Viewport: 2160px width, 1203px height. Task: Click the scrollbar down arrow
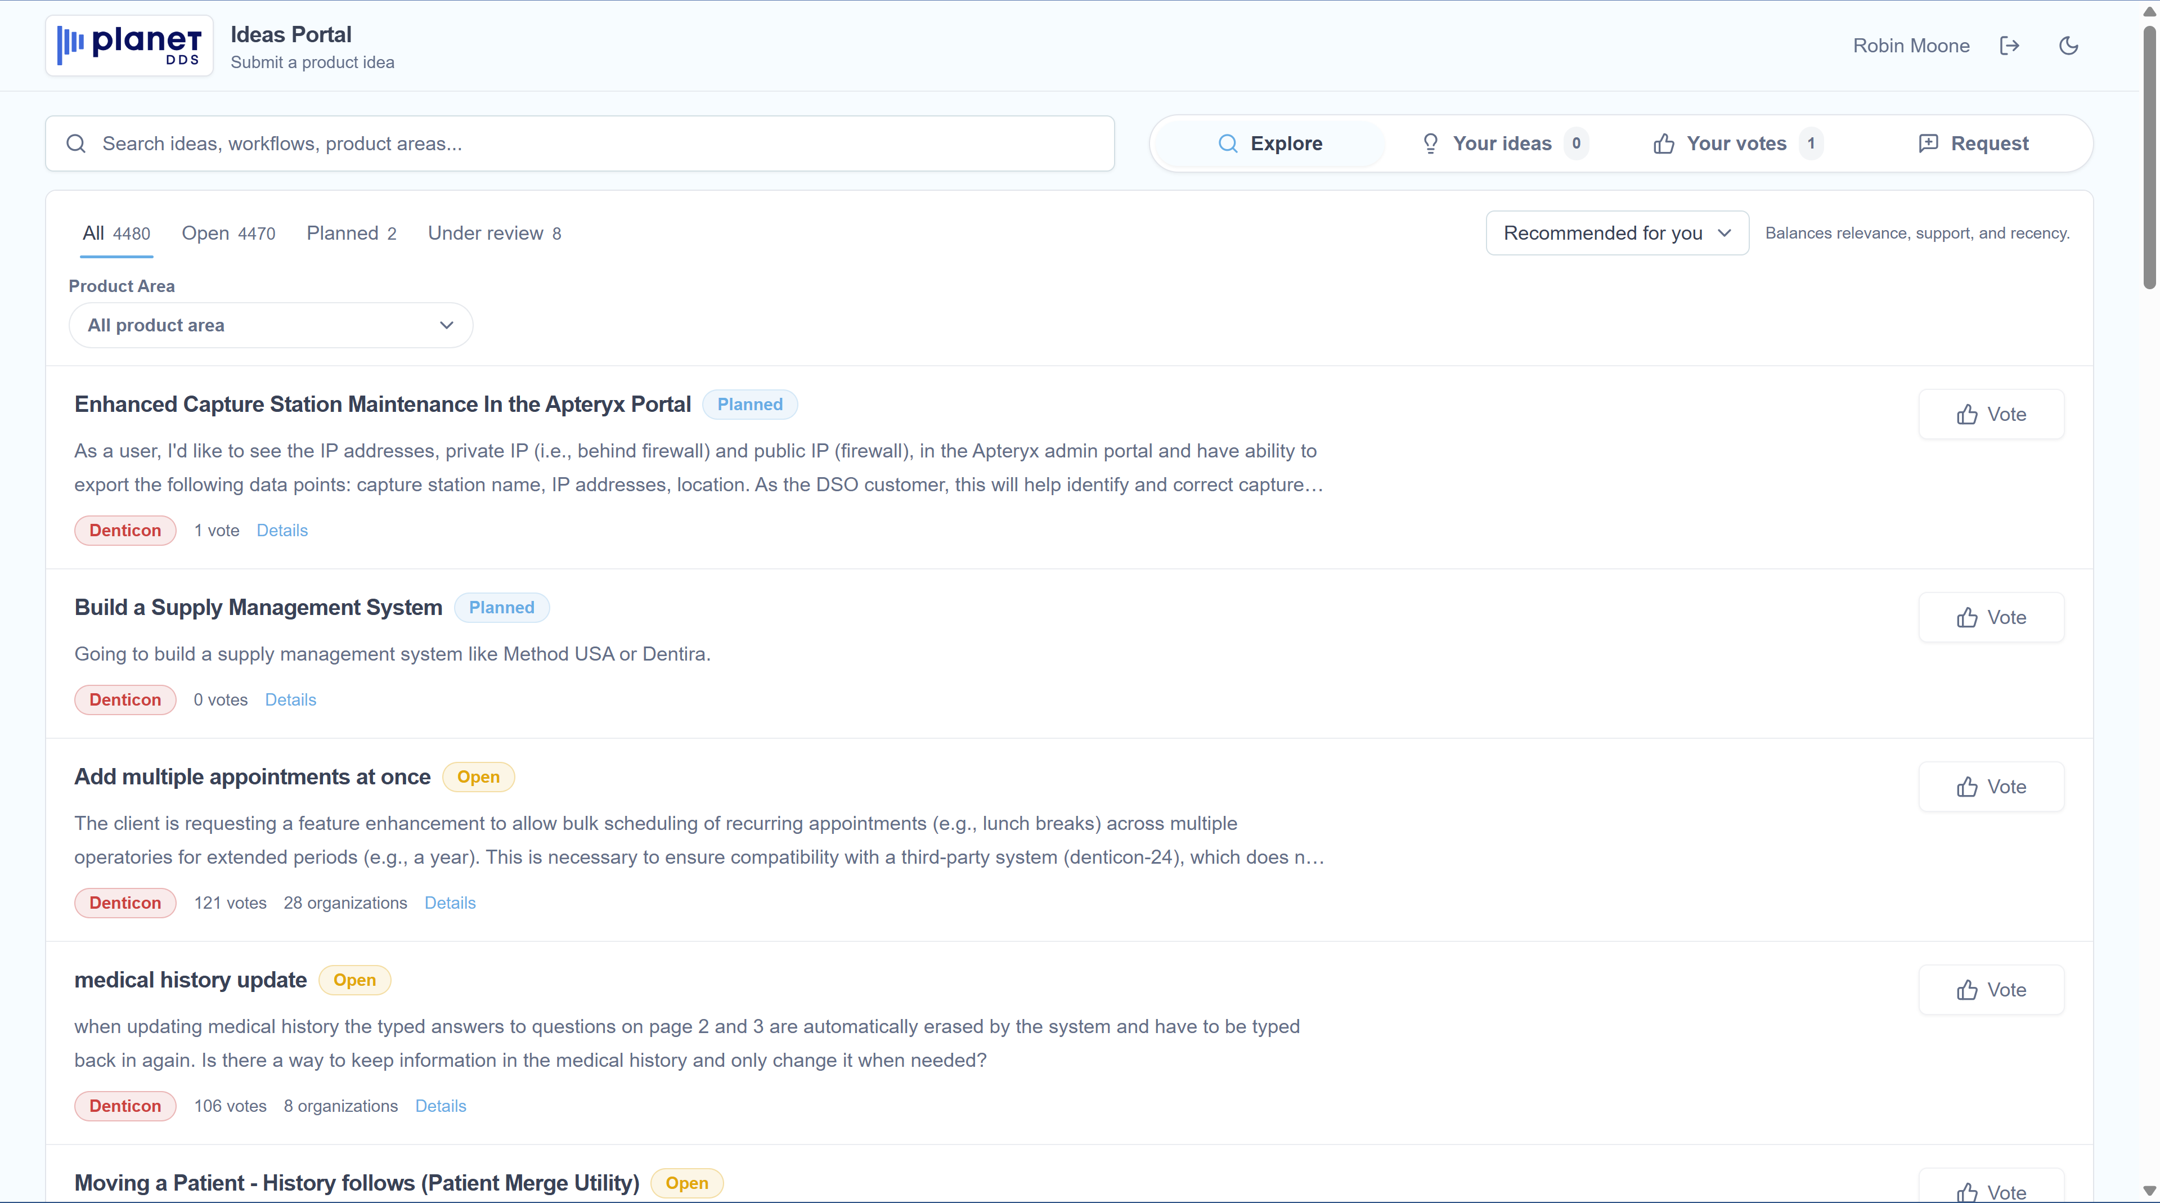tap(2149, 1191)
